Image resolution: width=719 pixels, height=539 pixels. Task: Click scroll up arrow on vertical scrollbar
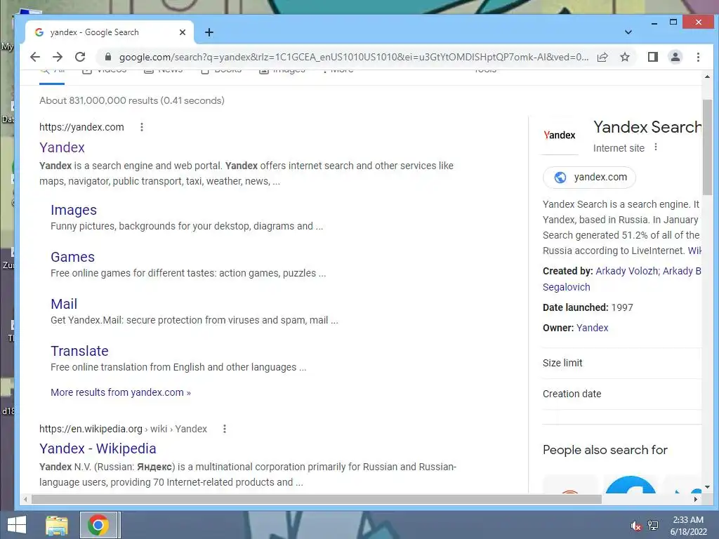[707, 76]
